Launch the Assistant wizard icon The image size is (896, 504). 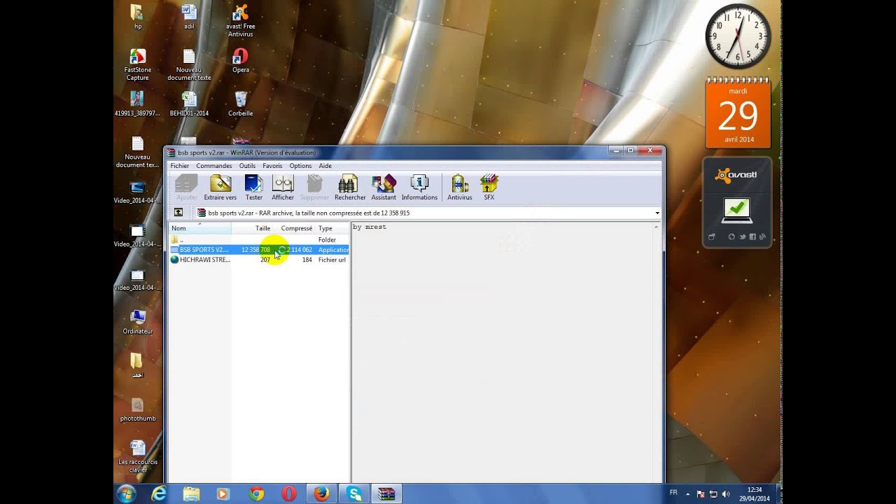[x=384, y=188]
